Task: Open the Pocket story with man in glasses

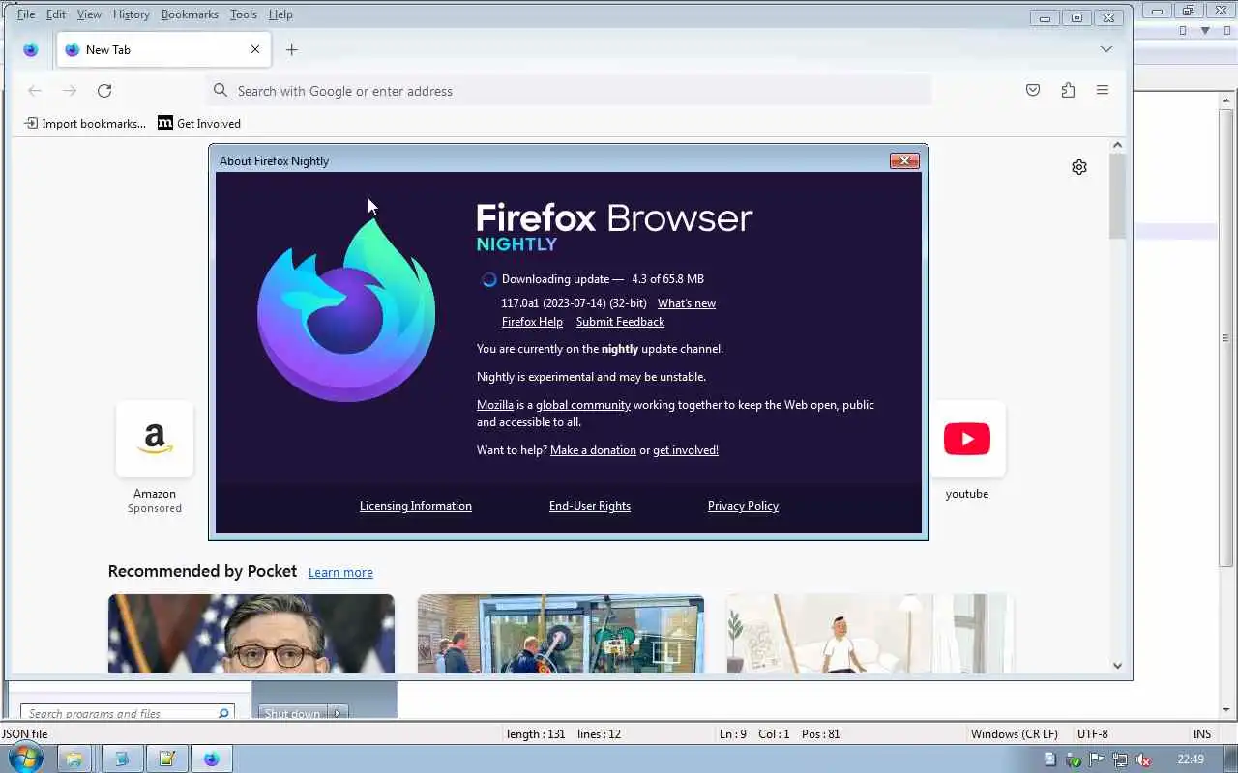Action: tap(251, 634)
